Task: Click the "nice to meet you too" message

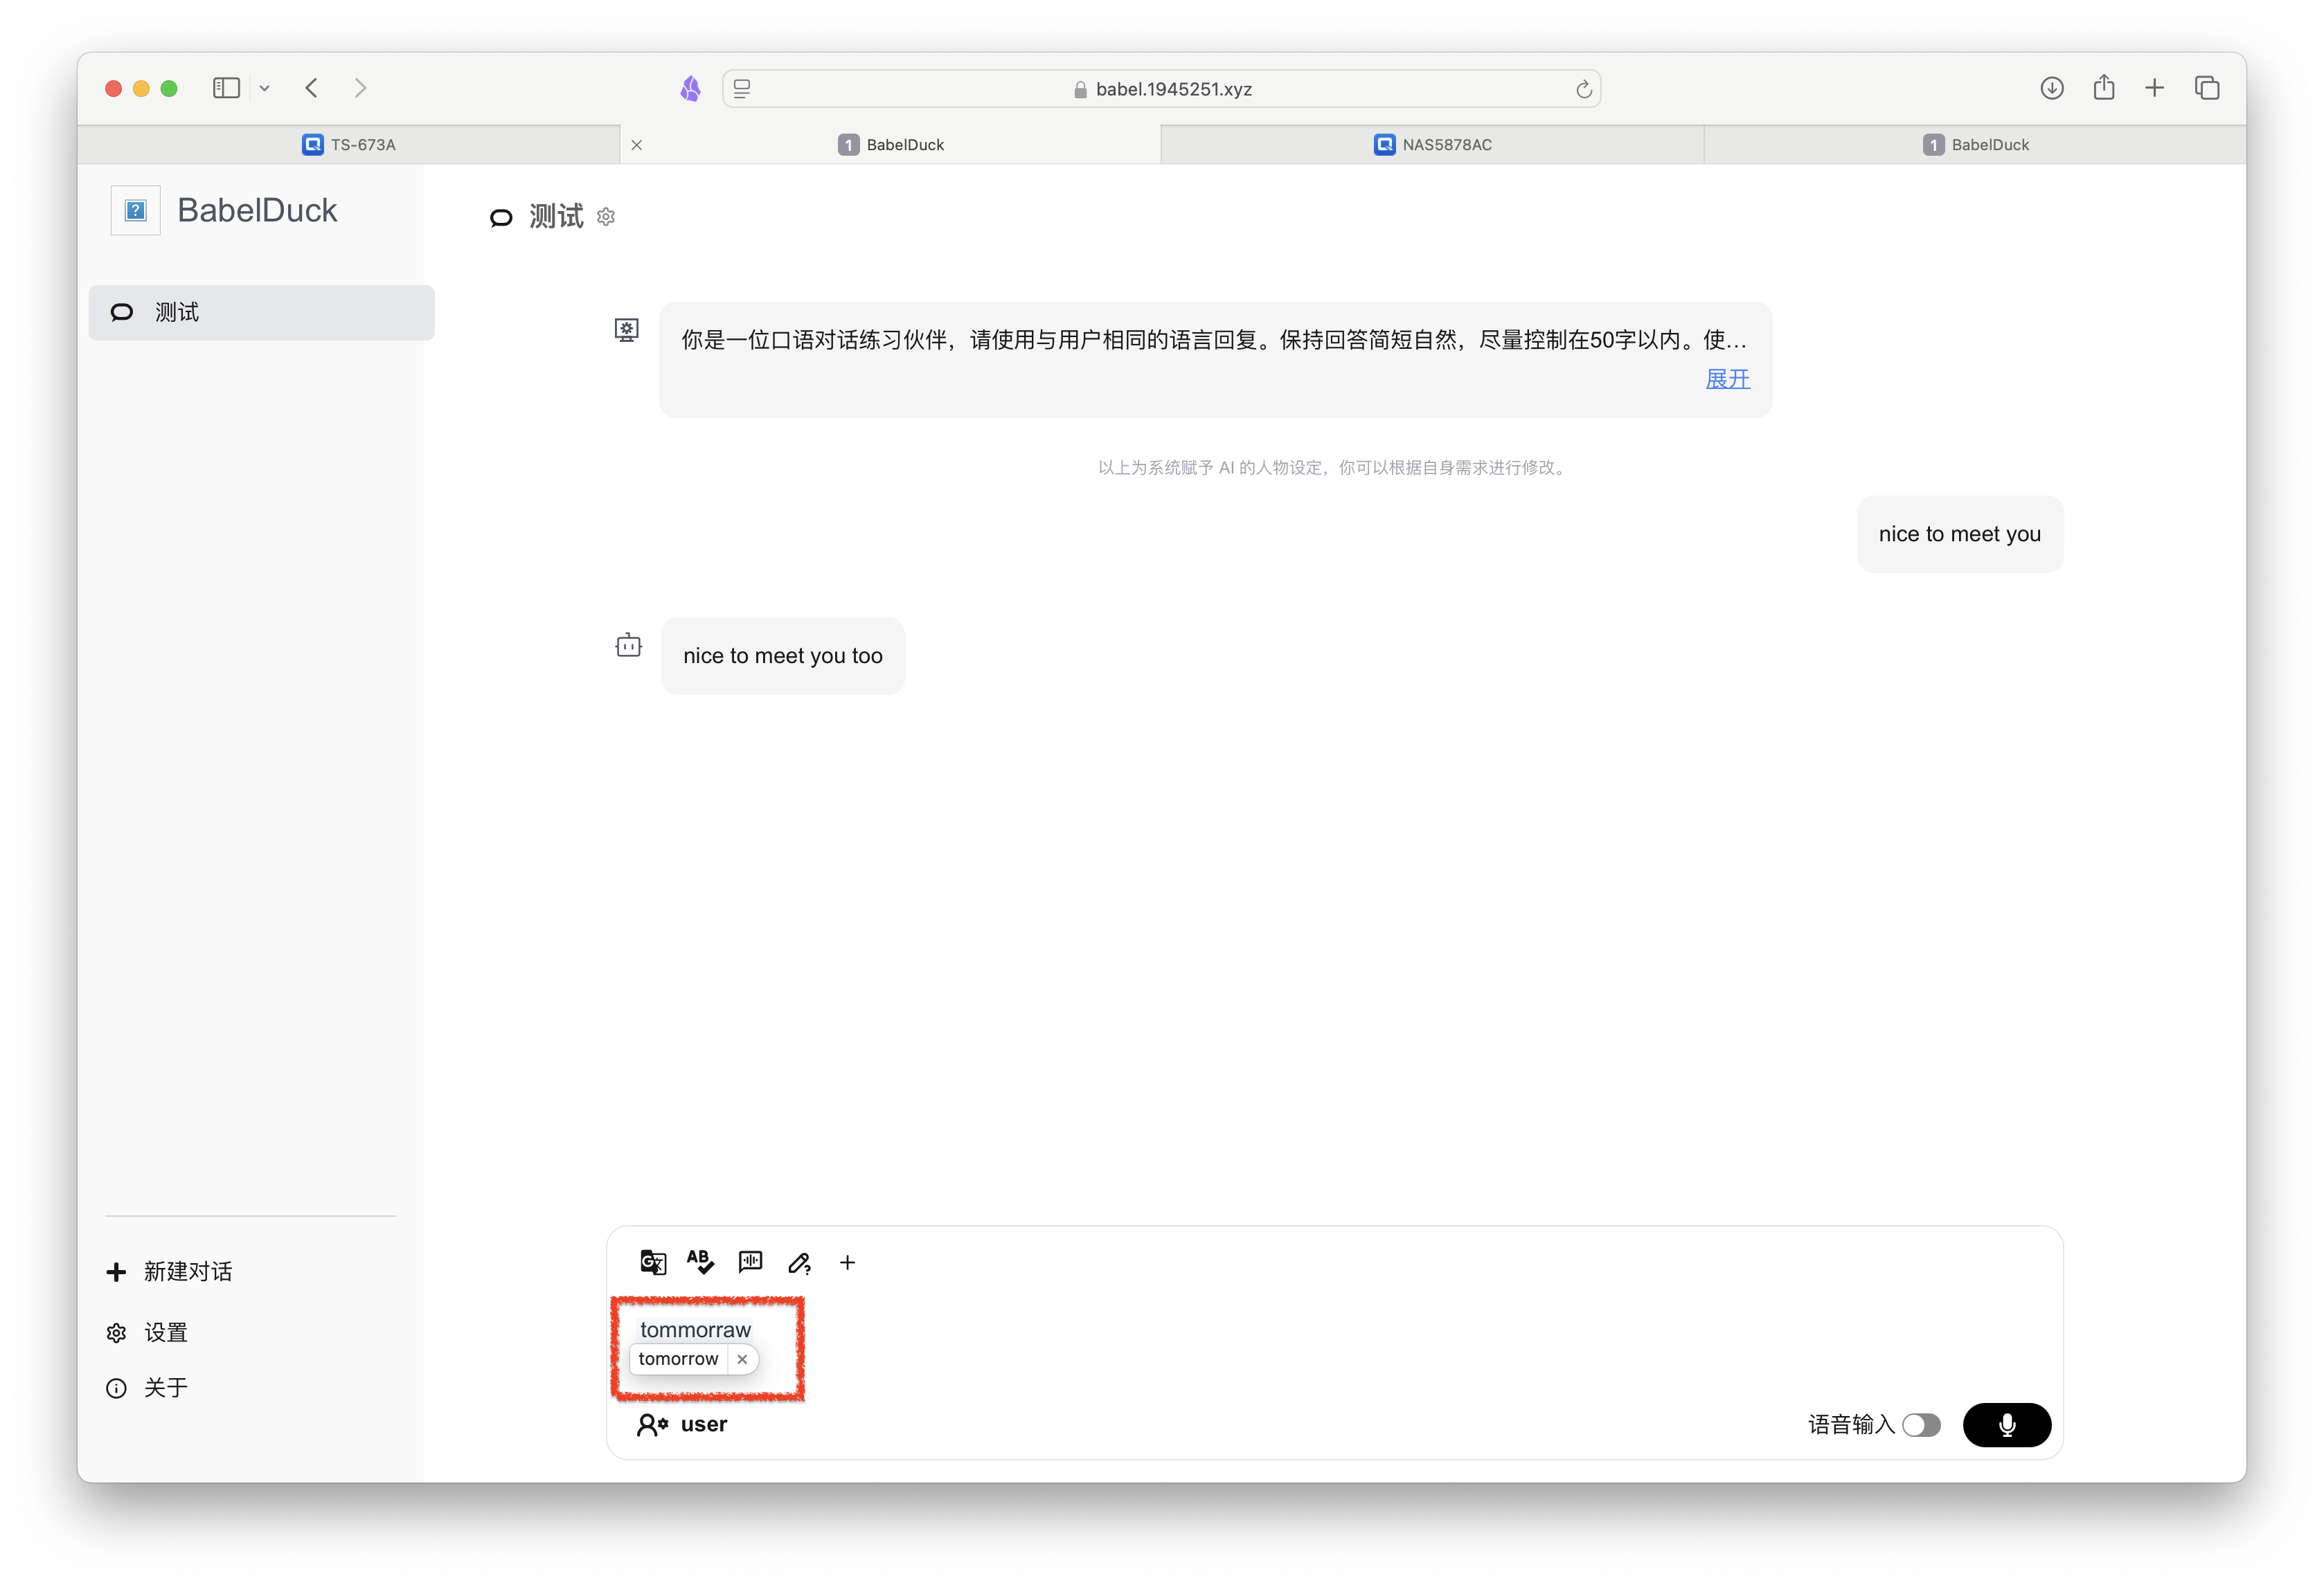Action: pos(783,655)
